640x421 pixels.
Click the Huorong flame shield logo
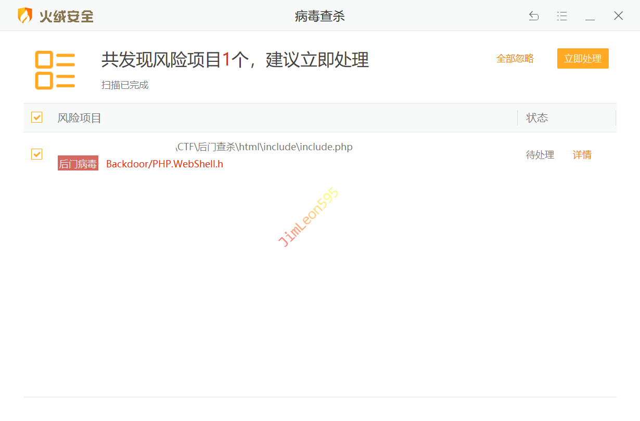click(25, 16)
